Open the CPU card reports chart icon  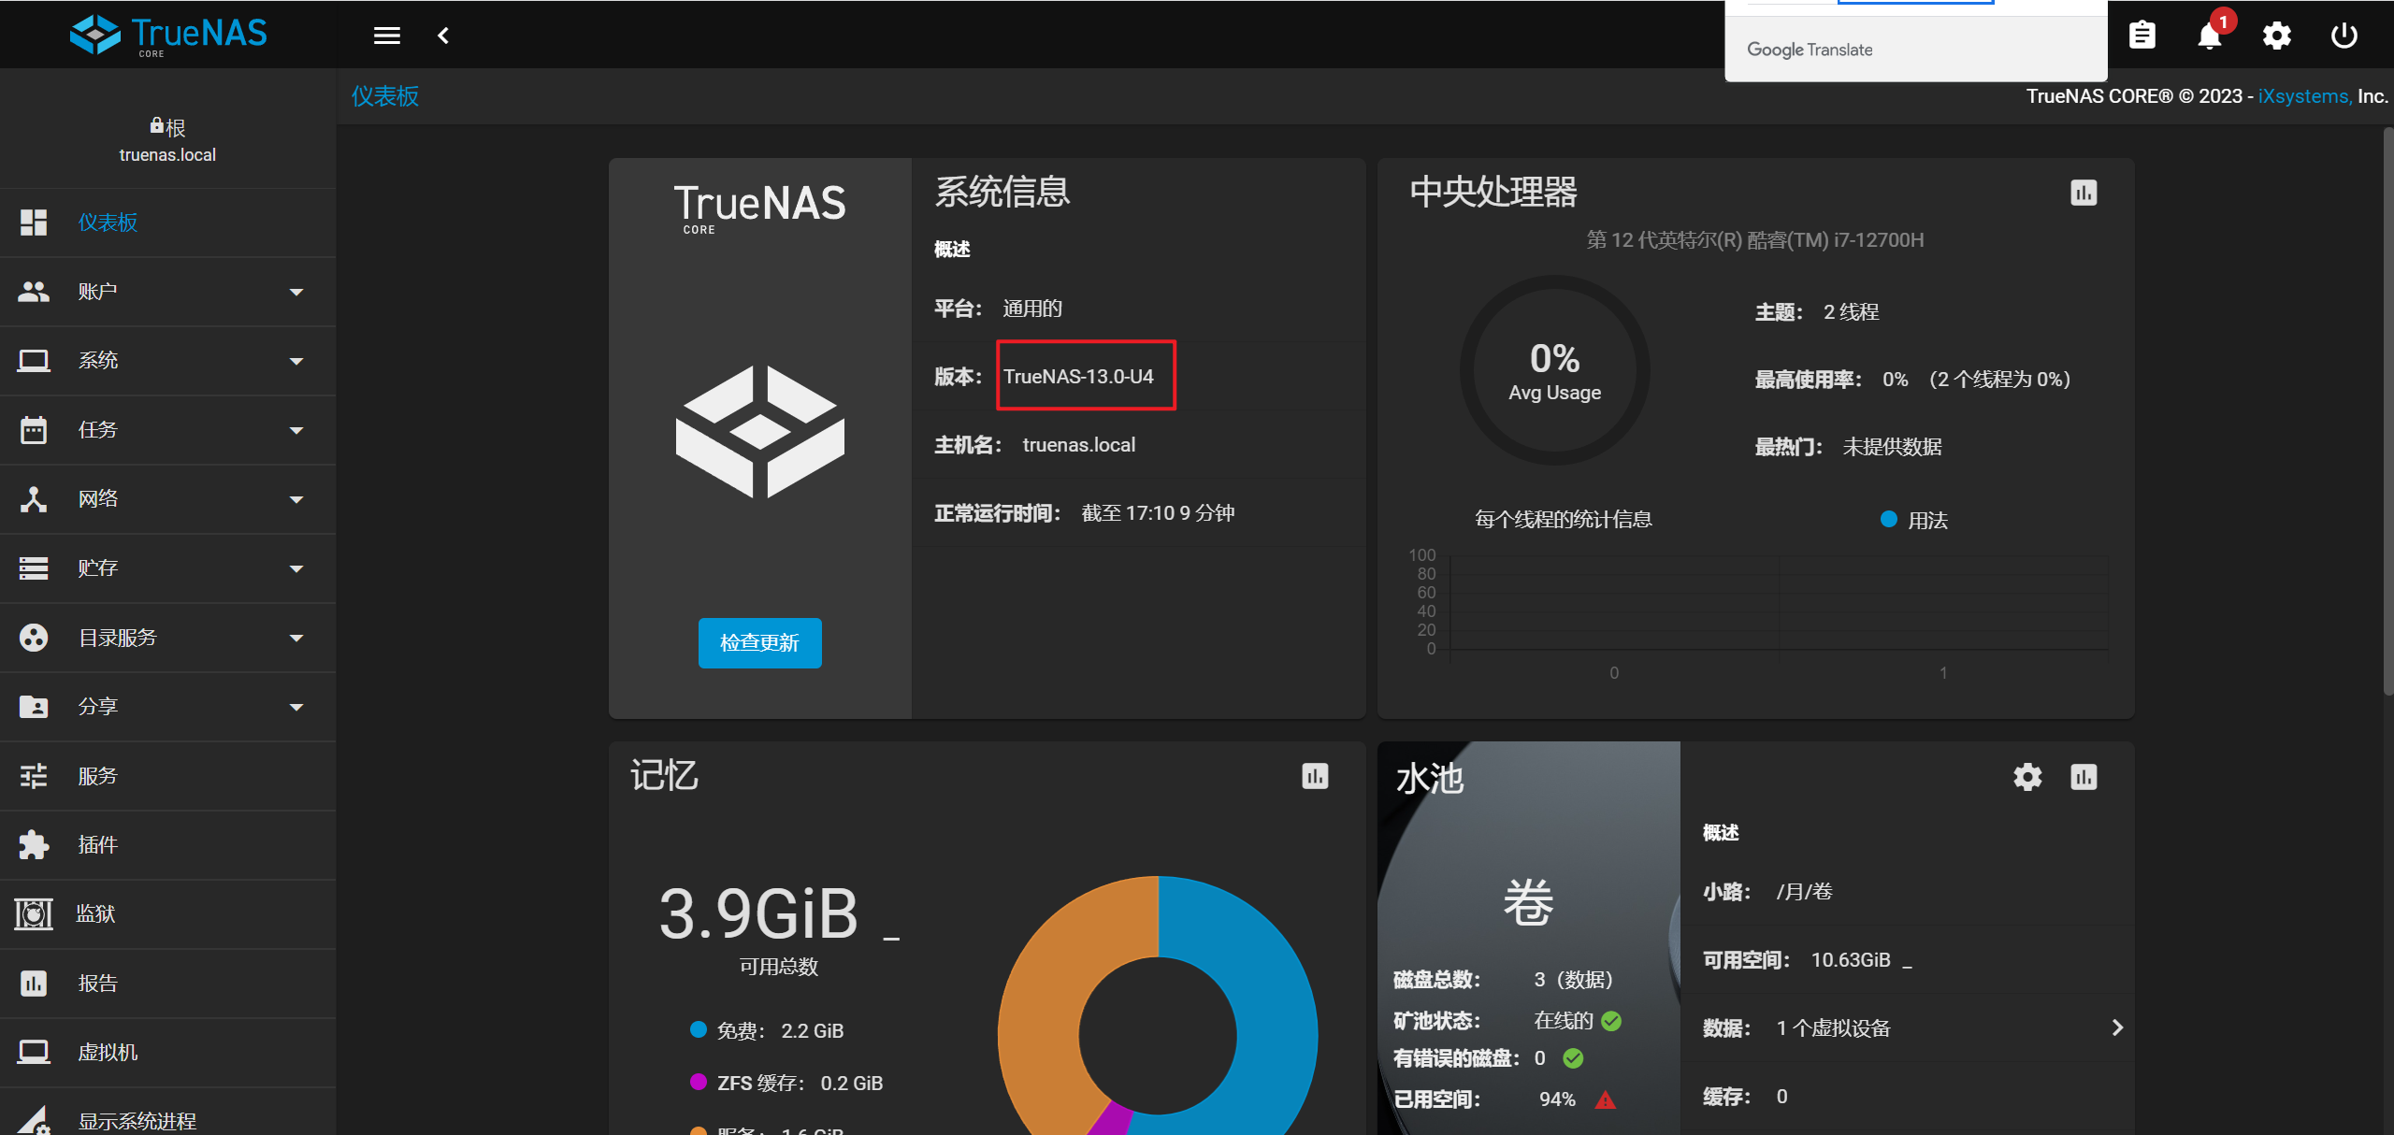(x=2083, y=194)
